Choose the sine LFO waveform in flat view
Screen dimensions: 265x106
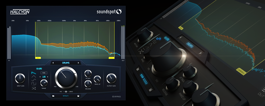[33, 80]
